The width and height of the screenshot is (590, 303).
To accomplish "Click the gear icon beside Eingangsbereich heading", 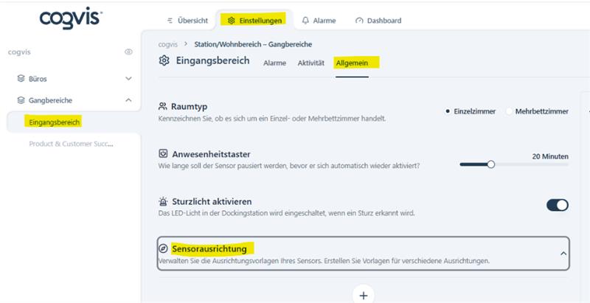I will (x=164, y=60).
